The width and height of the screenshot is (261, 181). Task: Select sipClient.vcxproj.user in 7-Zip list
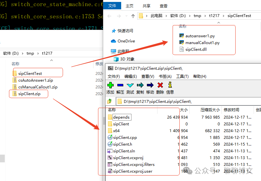pos(130,171)
